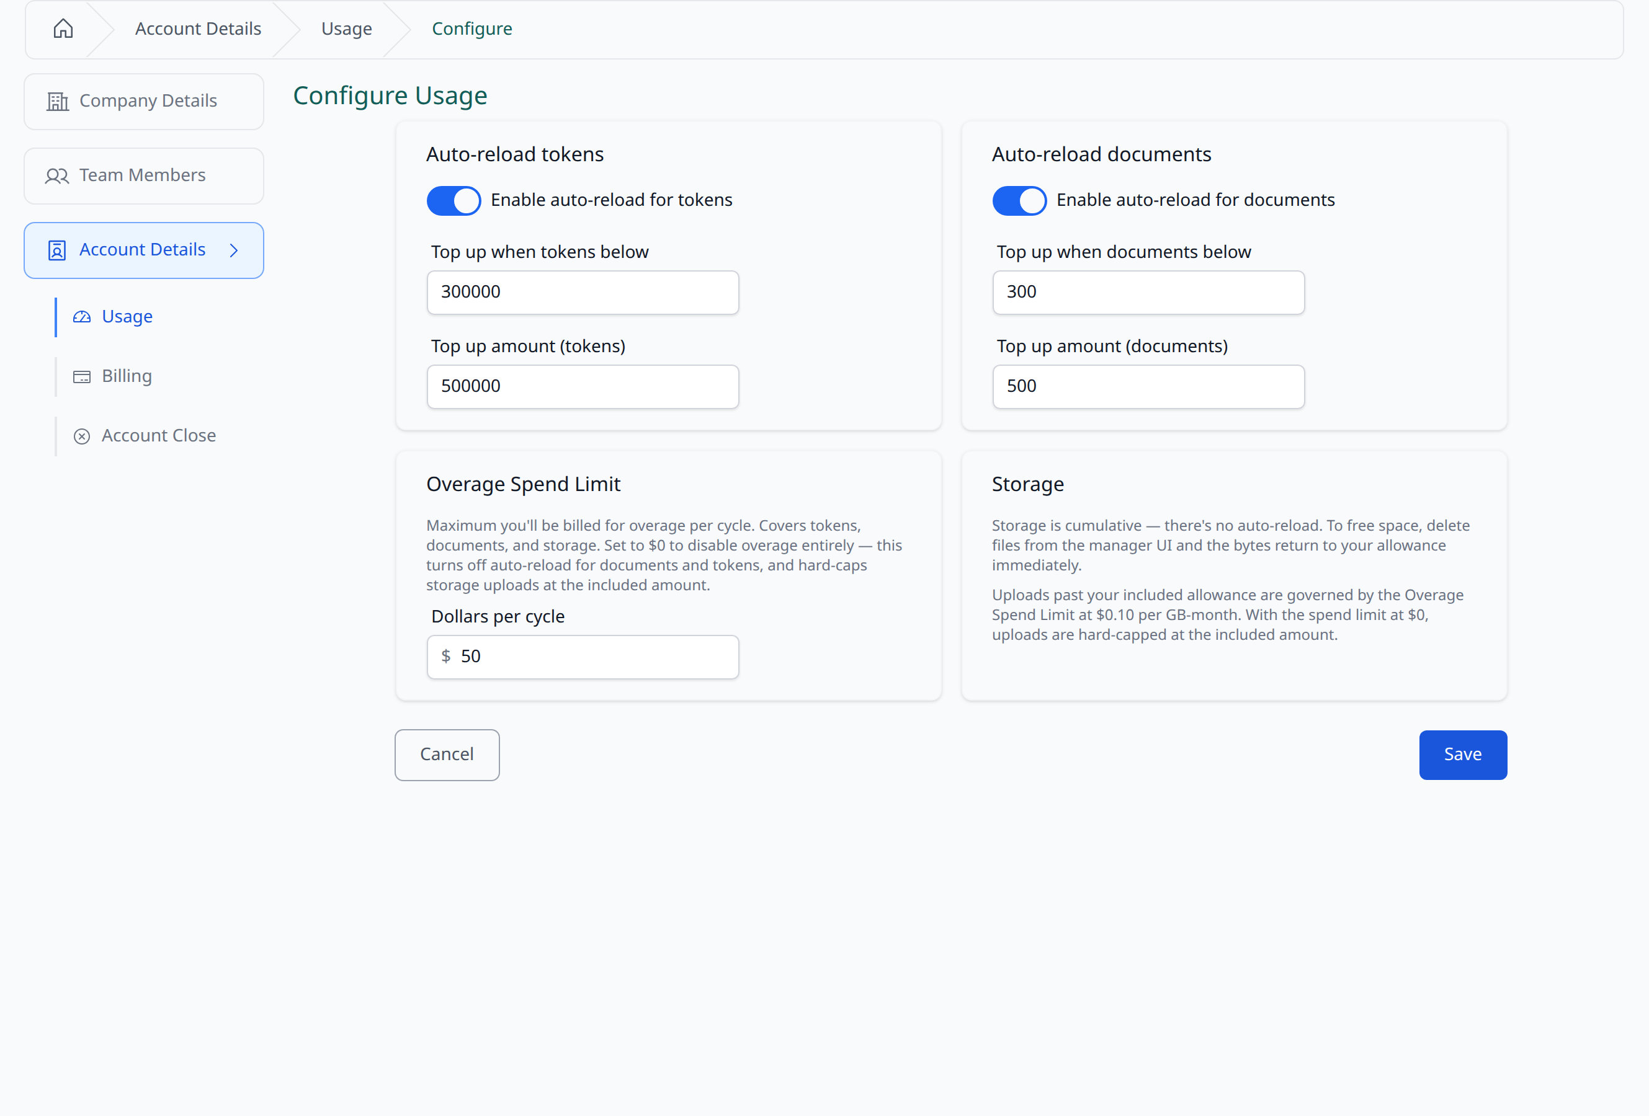Click 'Enable auto-reload for tokens' label
Screen dimensions: 1649x1116
coord(611,201)
